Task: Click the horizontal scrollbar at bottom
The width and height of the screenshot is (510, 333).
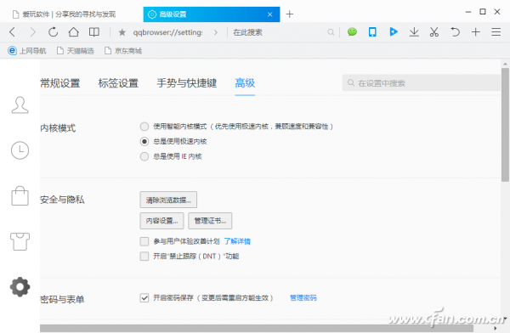Action: coord(257,329)
